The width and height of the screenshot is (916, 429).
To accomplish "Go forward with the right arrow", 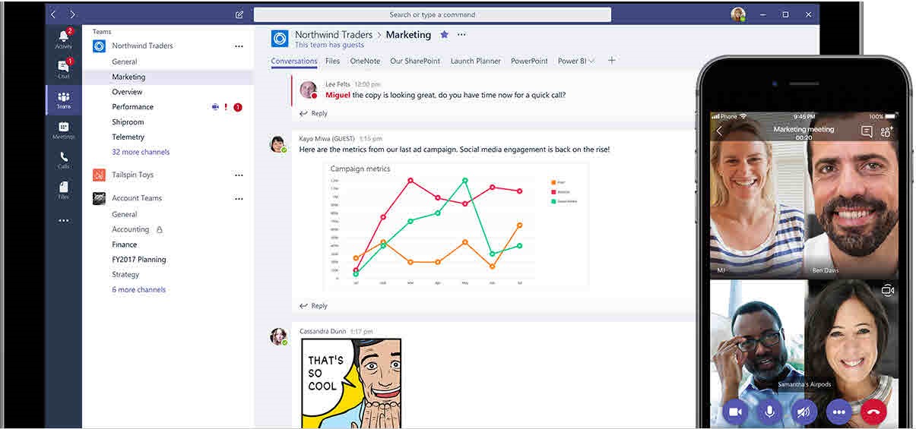I will coord(72,14).
